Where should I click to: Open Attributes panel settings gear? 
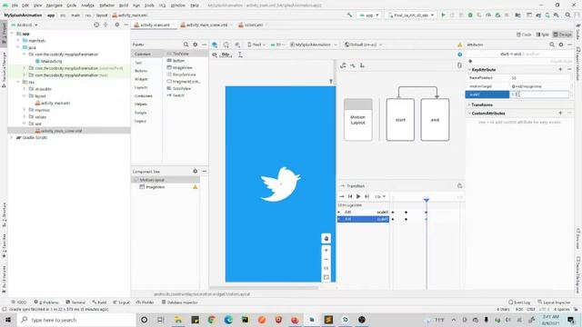click(561, 45)
